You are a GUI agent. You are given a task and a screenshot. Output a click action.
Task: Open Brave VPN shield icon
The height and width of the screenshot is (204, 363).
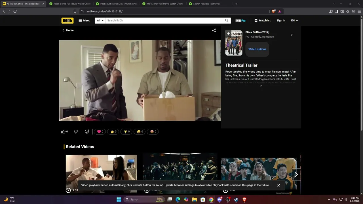click(354, 11)
